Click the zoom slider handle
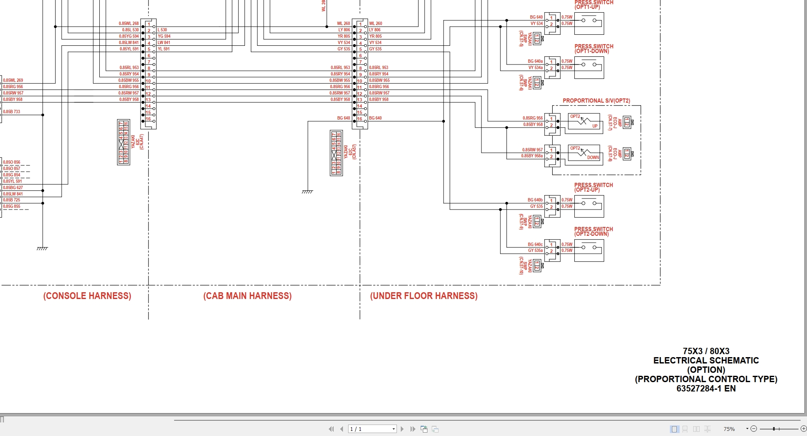Screen dimensions: 807x436 (x=774, y=428)
